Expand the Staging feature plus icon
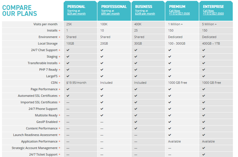238x157 pixels. pos(60,57)
